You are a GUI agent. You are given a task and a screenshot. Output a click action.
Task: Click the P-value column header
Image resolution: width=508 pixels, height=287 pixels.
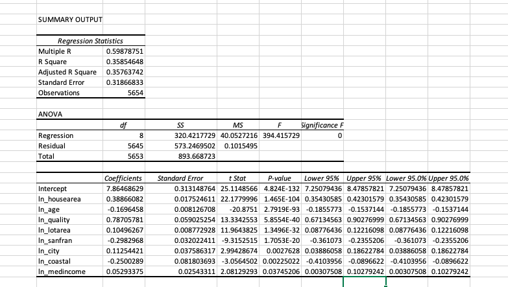pyautogui.click(x=280, y=178)
